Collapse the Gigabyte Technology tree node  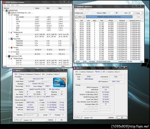tap(6, 13)
